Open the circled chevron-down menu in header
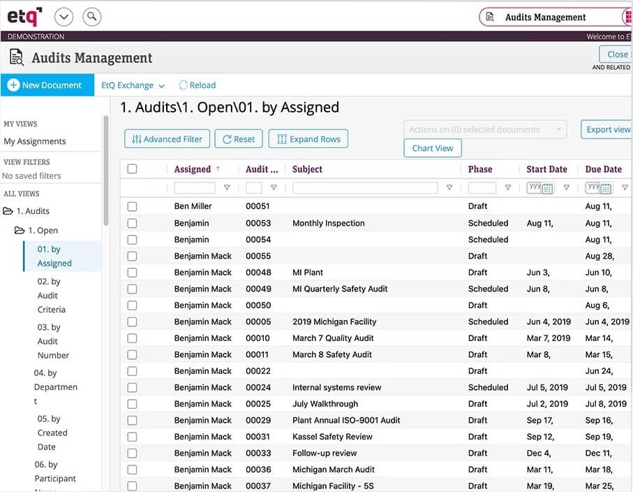Screen dimensions: 633x492 click(x=64, y=17)
